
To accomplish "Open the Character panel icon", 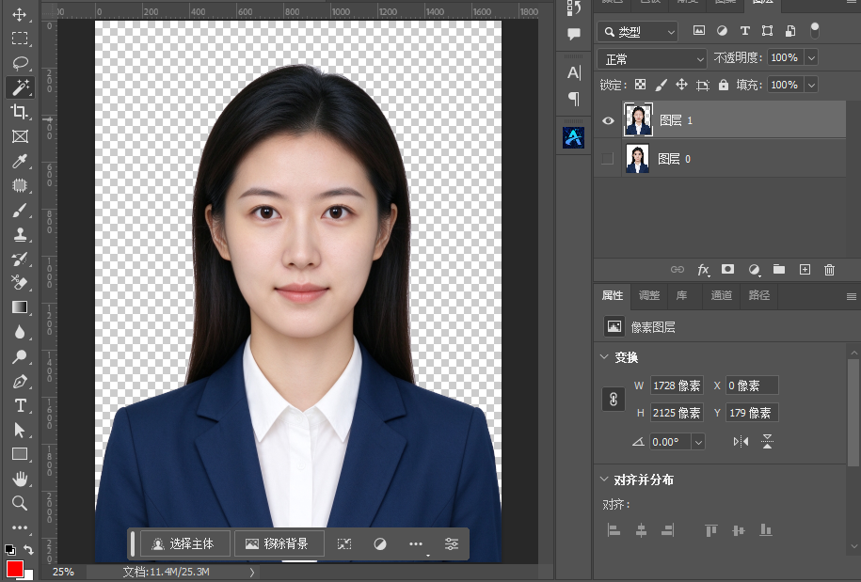I will [x=573, y=72].
